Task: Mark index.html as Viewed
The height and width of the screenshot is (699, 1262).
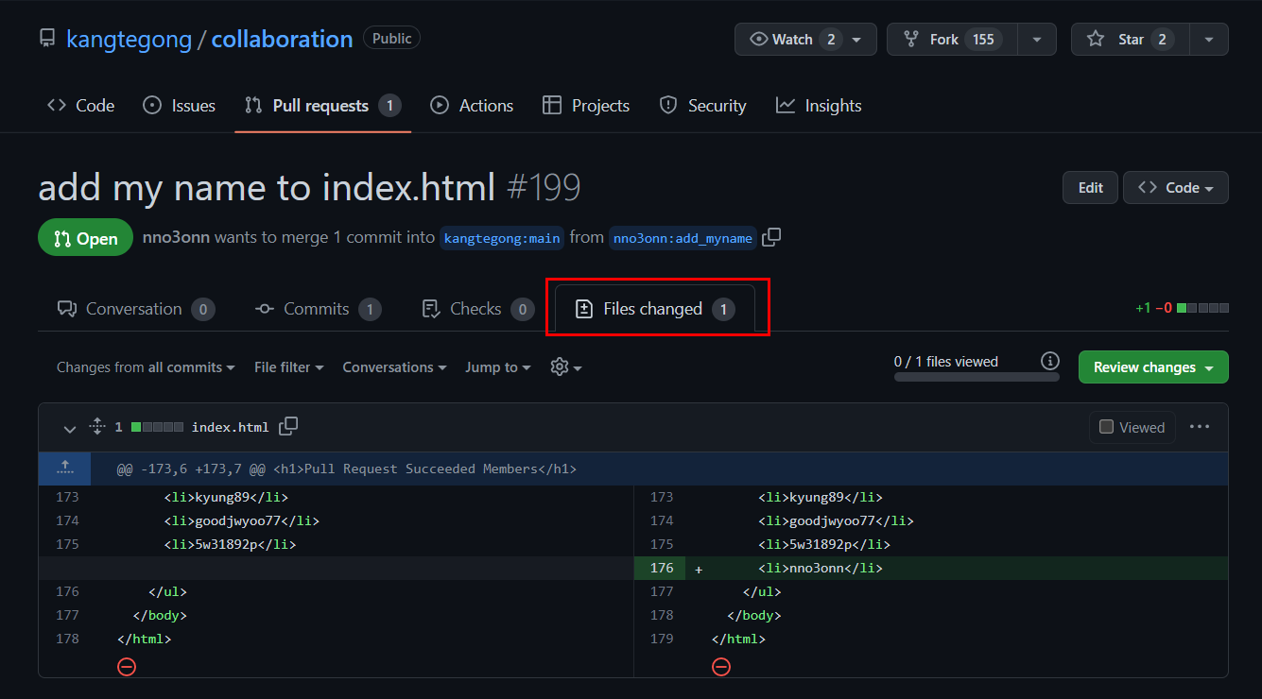Action: pyautogui.click(x=1132, y=427)
